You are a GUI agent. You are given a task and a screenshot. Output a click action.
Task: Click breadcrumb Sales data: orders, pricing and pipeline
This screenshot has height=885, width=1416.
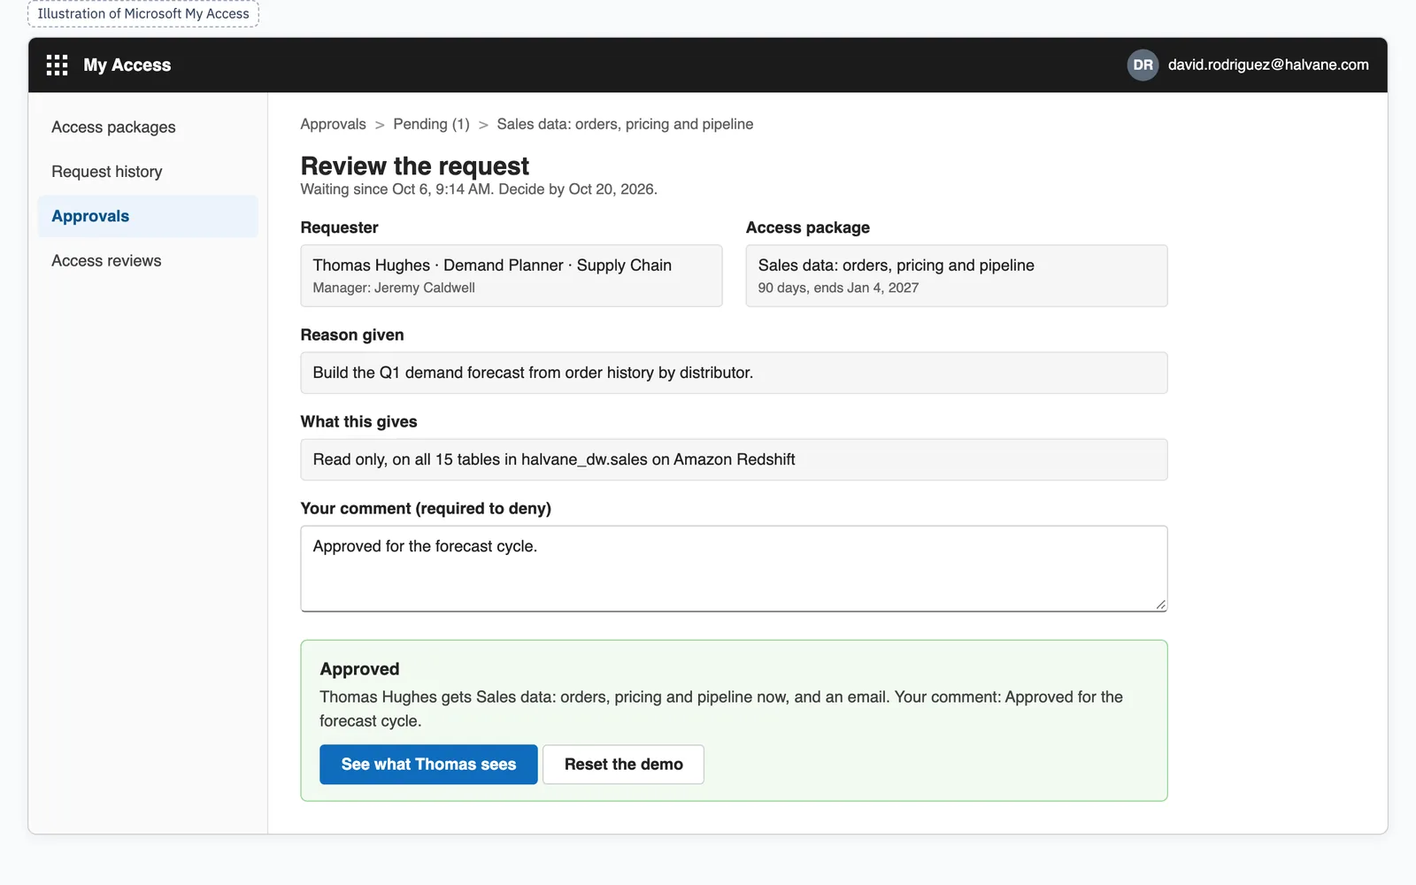pyautogui.click(x=625, y=124)
